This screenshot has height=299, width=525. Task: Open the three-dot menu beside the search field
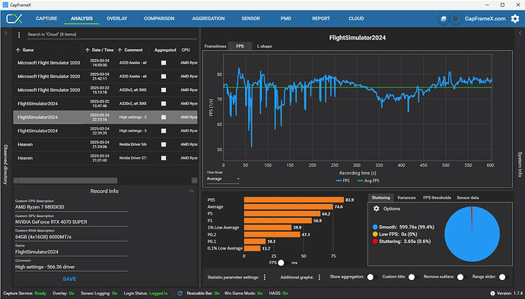19,35
